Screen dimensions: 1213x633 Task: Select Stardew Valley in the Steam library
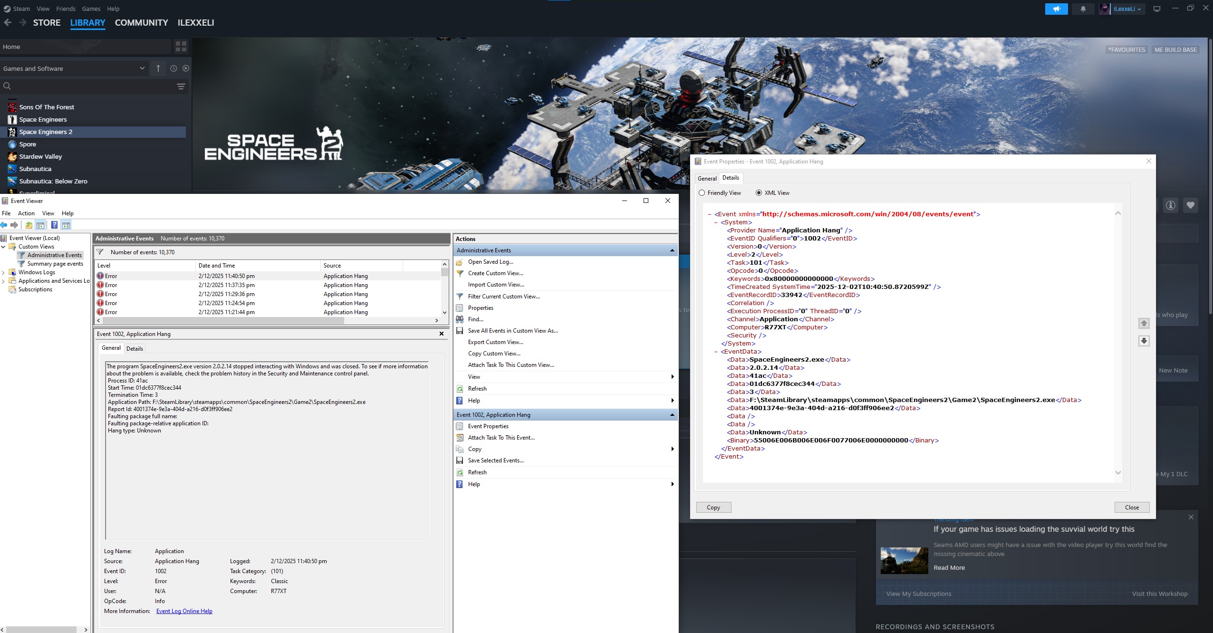pos(40,156)
